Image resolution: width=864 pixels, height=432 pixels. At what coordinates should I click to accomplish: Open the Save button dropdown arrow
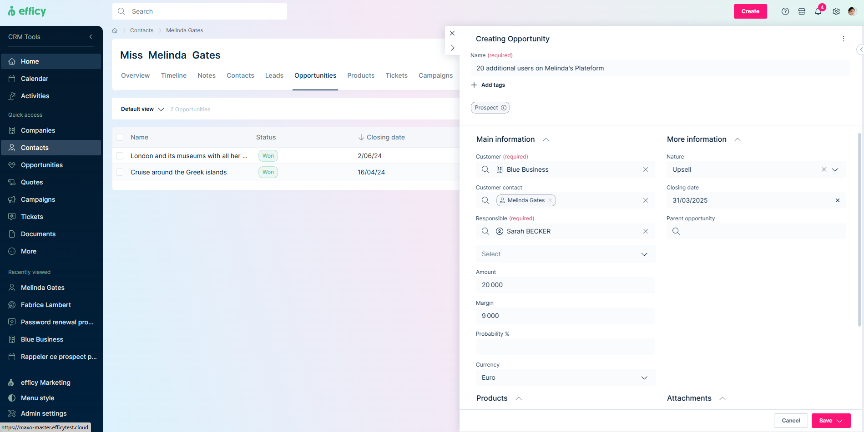840,421
